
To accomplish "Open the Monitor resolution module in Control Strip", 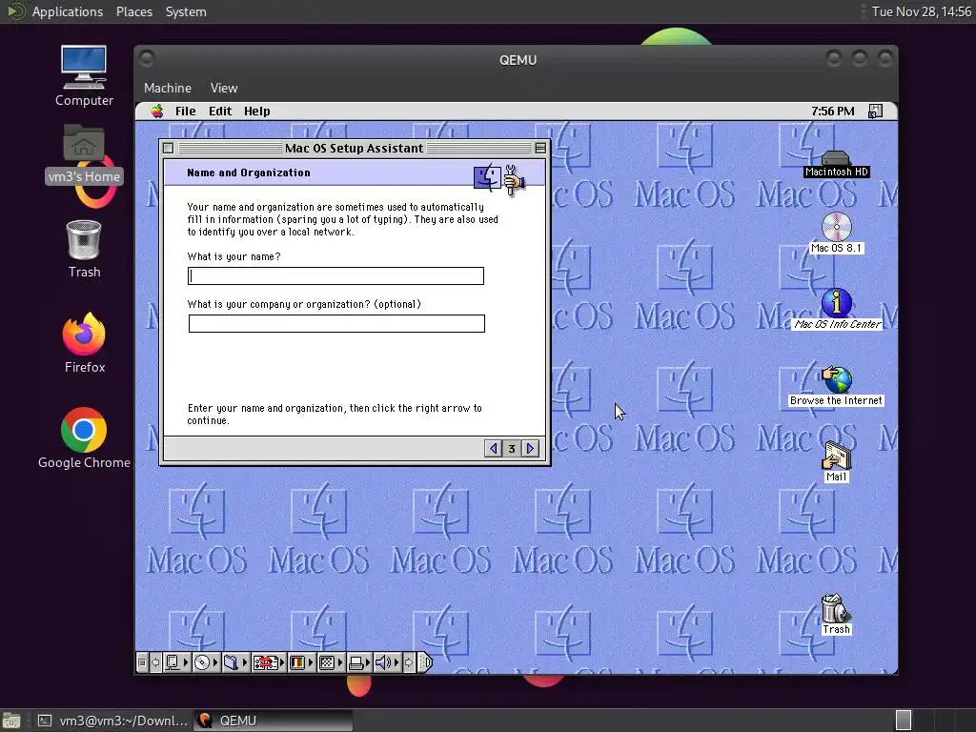I will (x=331, y=663).
